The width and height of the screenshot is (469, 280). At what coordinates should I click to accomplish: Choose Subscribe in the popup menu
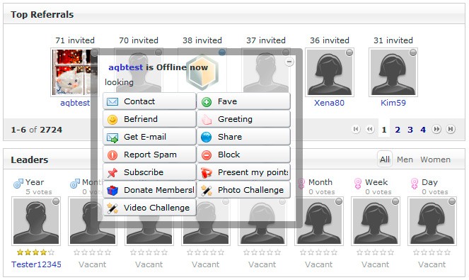(149, 172)
